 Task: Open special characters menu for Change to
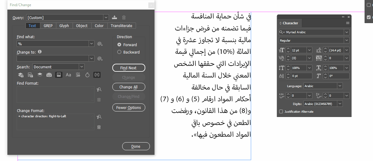(100, 58)
